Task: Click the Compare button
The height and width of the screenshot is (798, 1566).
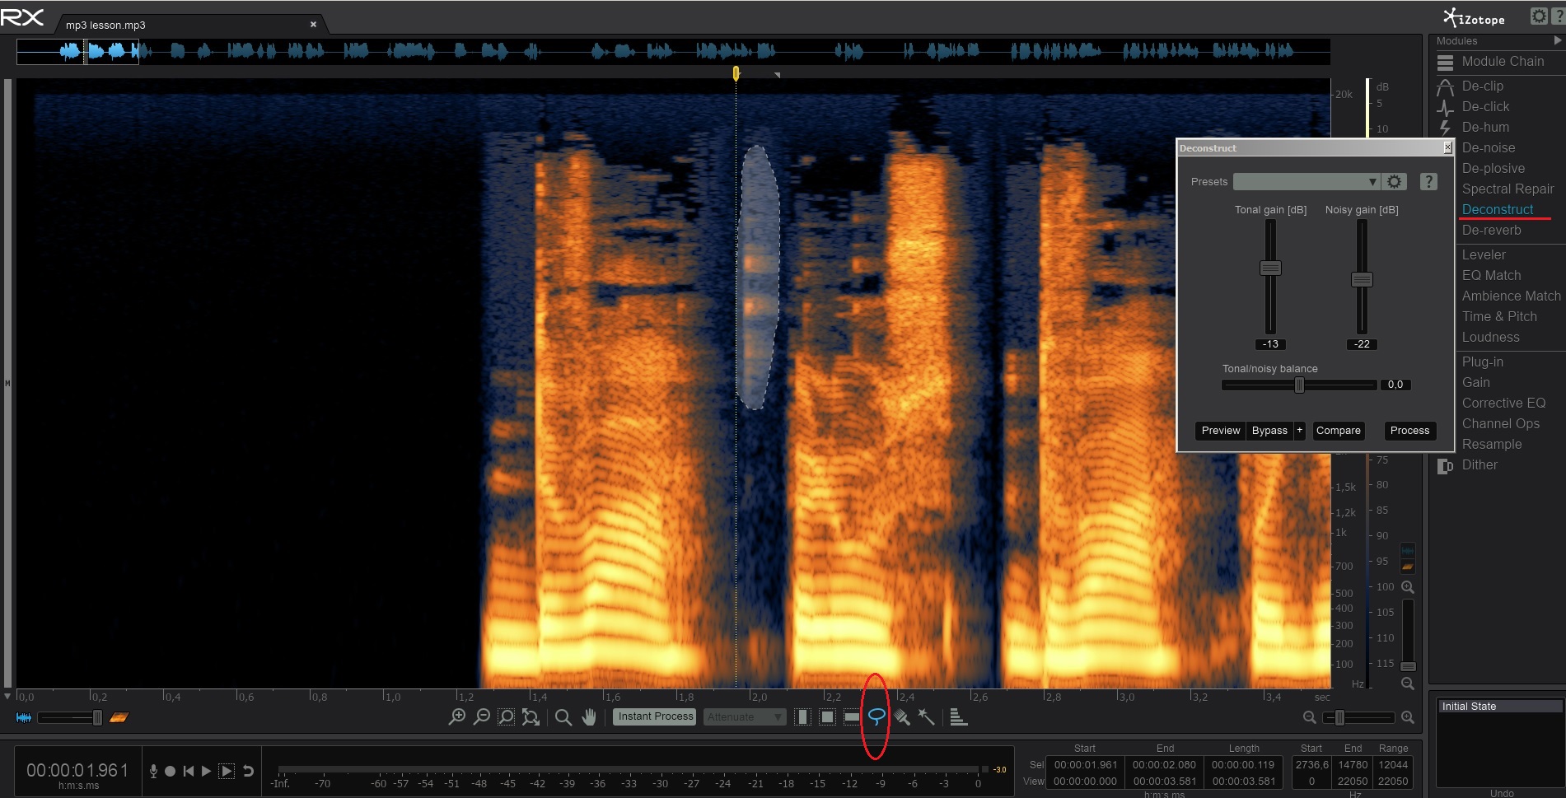Action: 1339,431
